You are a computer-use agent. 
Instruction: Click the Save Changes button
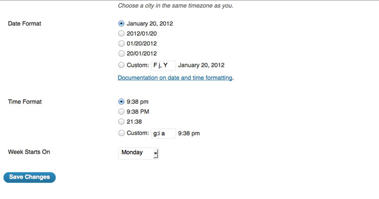[30, 177]
